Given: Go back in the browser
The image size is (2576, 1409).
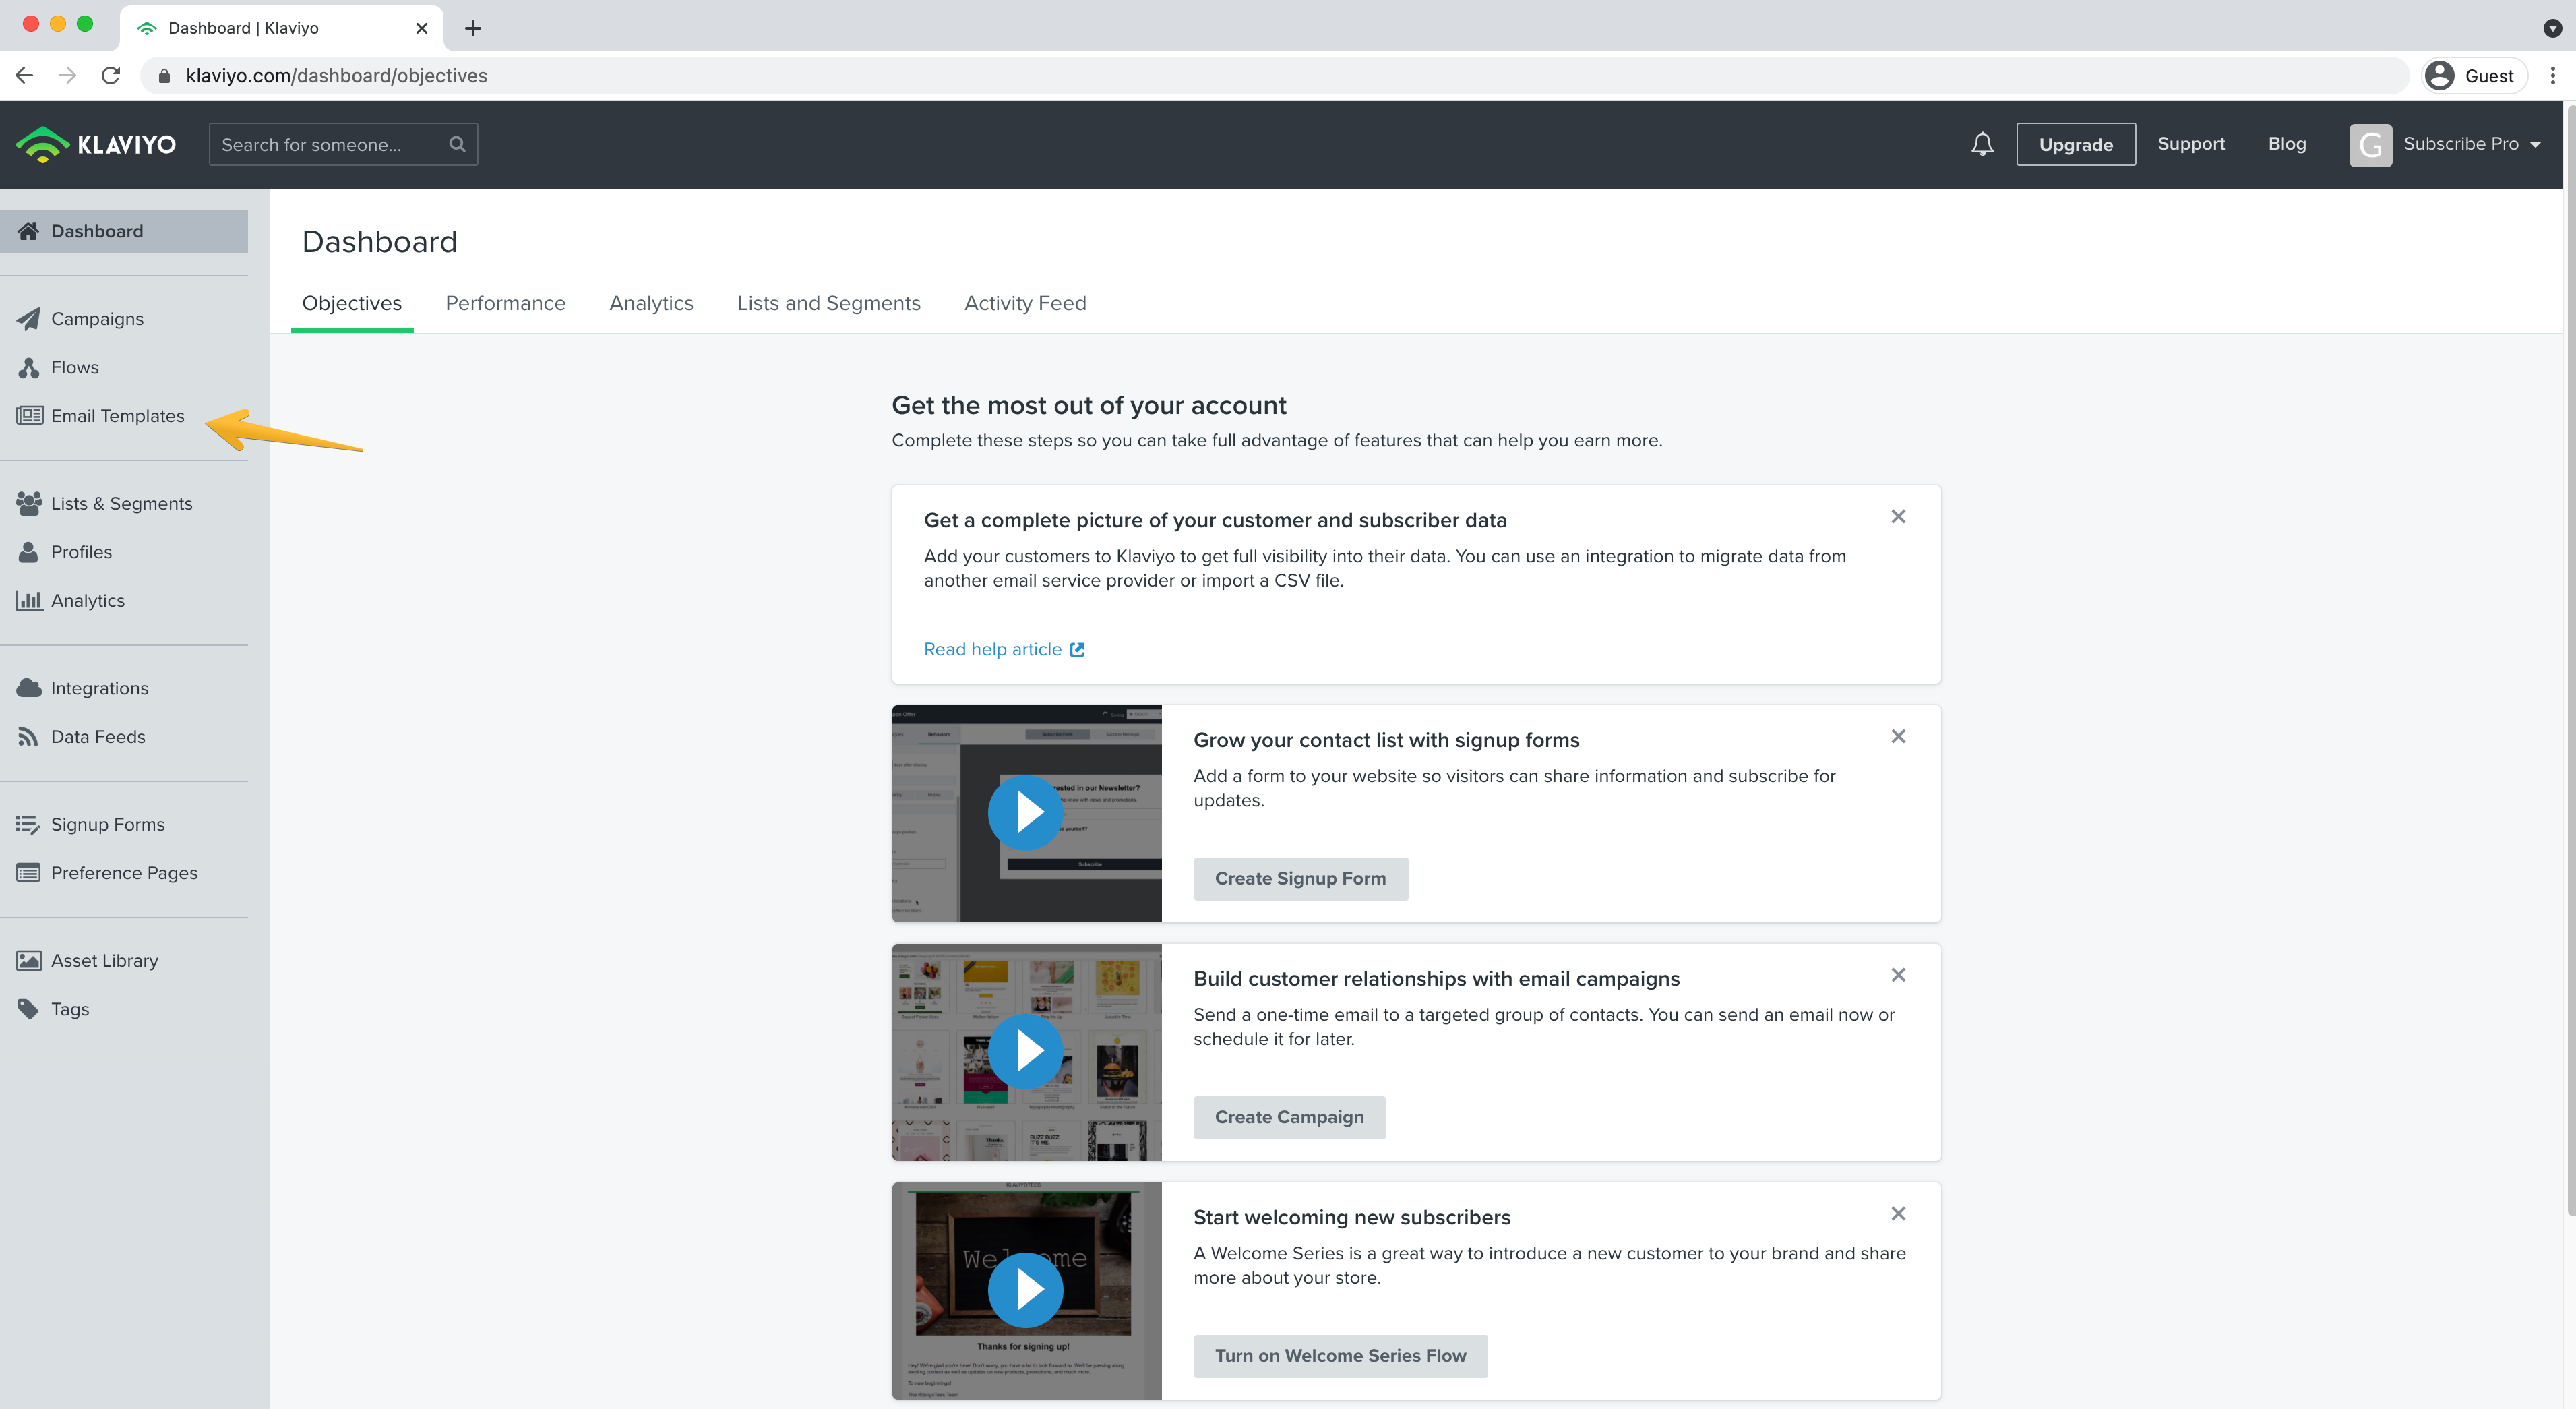Looking at the screenshot, I should click(x=25, y=75).
